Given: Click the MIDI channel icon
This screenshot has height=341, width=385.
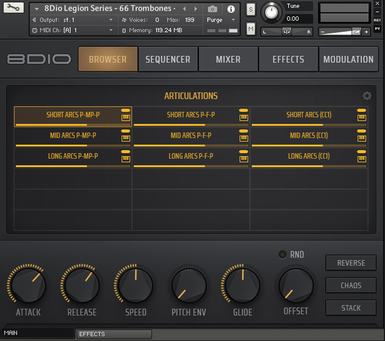Looking at the screenshot, I should click(35, 30).
